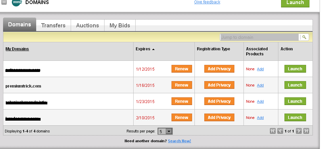
Task: Click Search Now! link
Action: pos(179,141)
